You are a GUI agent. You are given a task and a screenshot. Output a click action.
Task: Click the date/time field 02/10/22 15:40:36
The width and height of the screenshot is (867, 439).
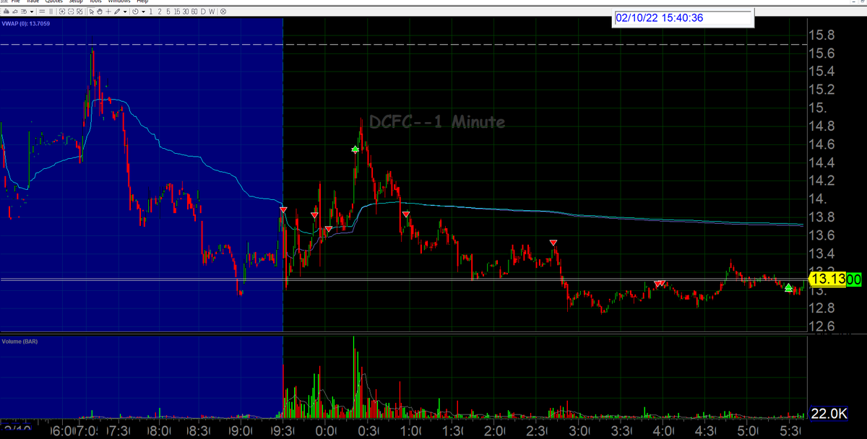683,18
